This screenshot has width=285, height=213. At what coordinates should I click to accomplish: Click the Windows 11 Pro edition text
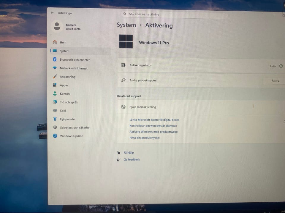[154, 43]
